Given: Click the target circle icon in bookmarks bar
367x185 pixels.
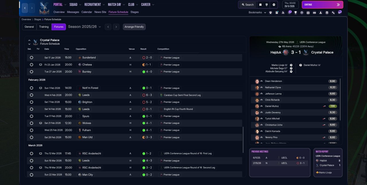Looking at the screenshot, I should pyautogui.click(x=302, y=13).
